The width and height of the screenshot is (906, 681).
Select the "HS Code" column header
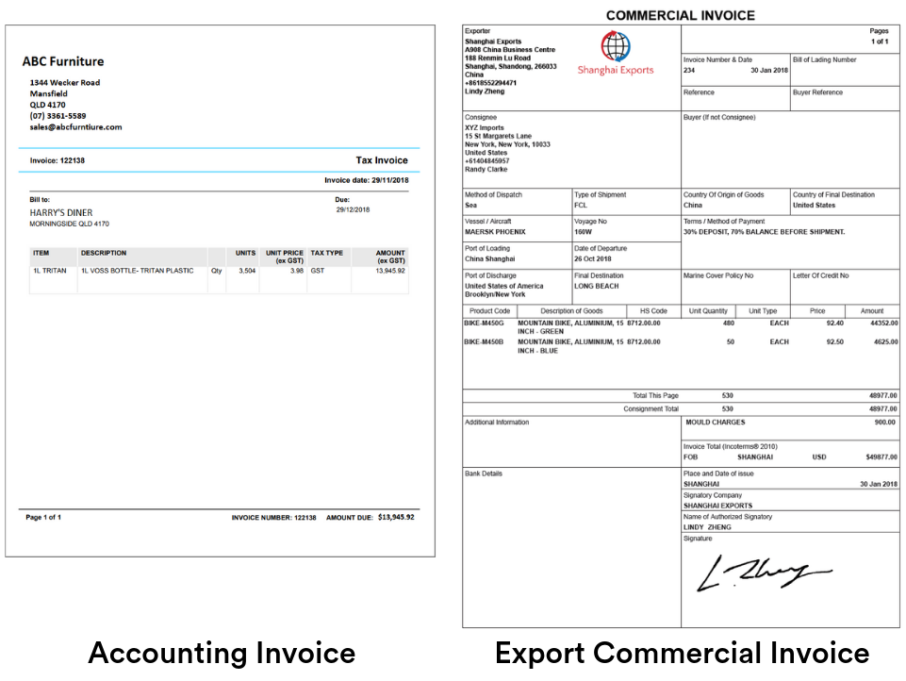pyautogui.click(x=653, y=311)
